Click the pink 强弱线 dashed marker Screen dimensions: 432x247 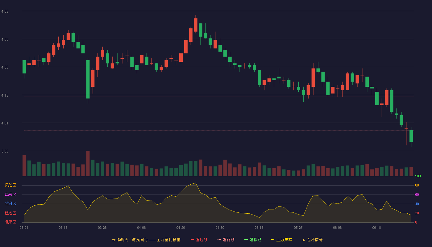[219, 240]
